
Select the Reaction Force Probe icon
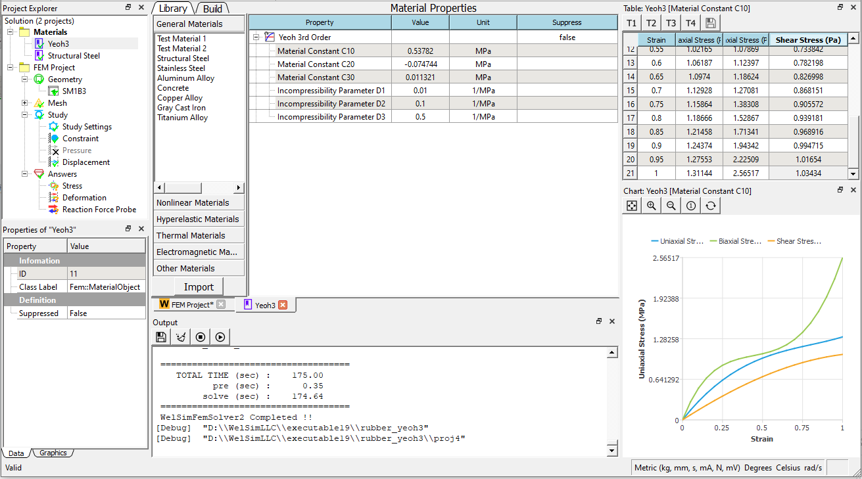click(54, 210)
